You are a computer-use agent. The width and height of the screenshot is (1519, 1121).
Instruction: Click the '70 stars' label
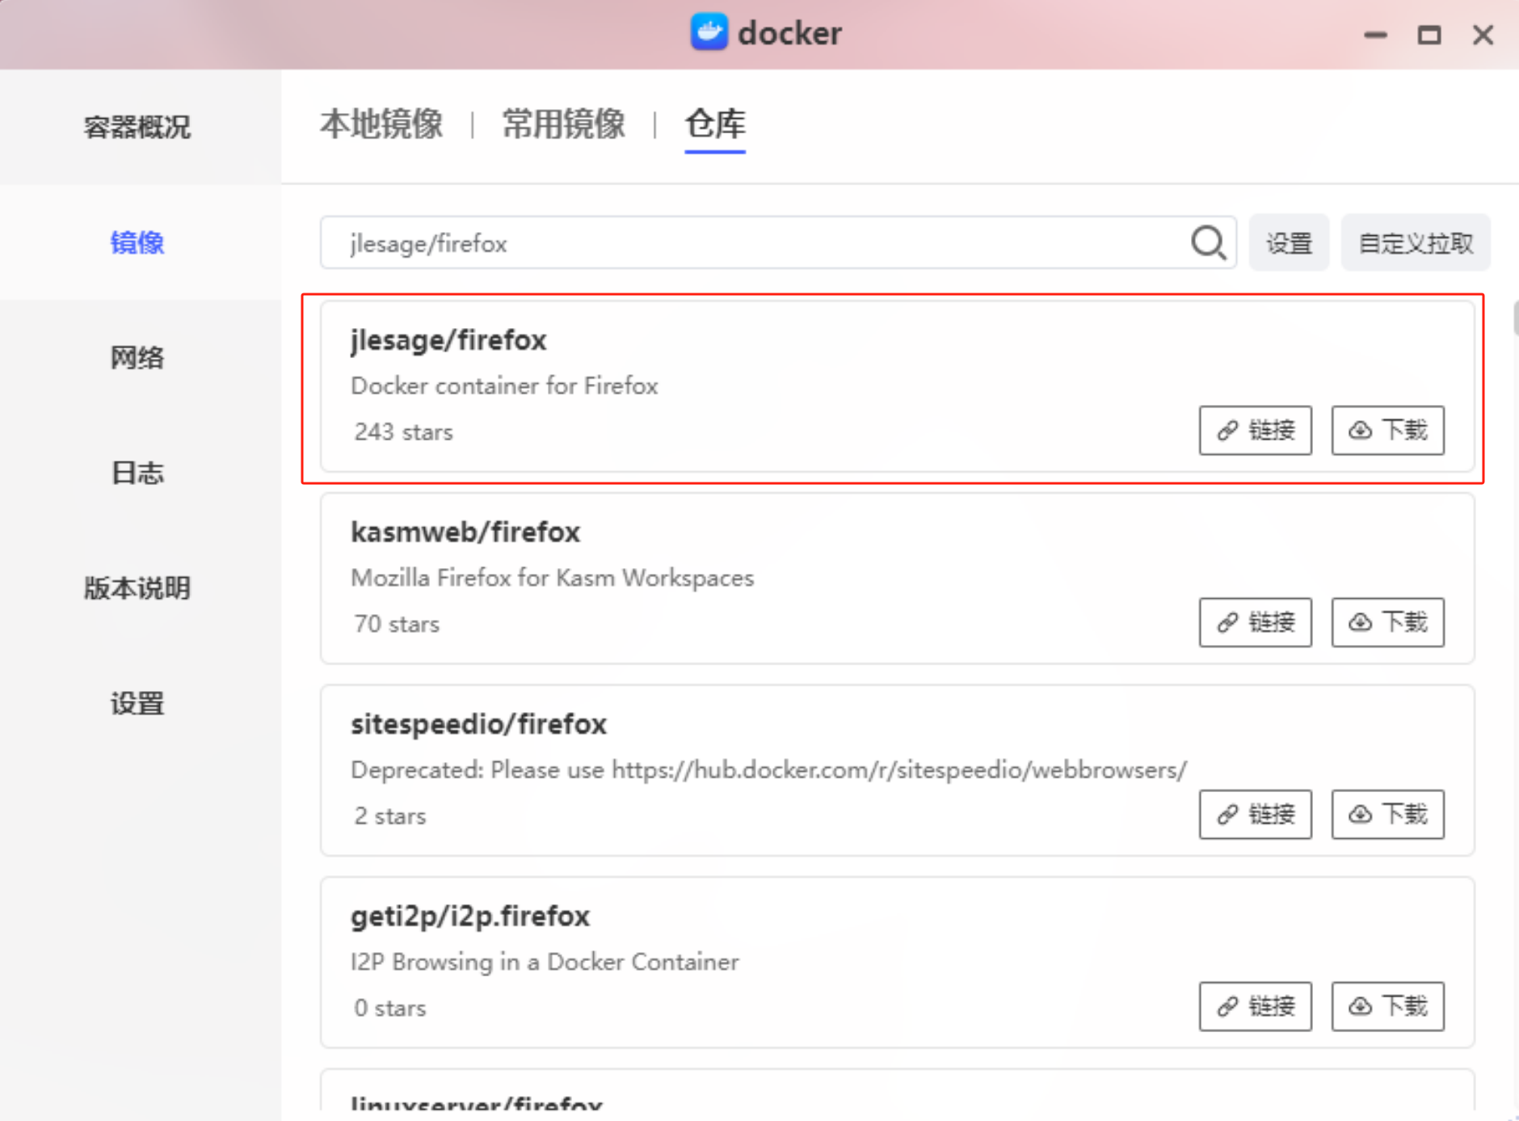397,624
